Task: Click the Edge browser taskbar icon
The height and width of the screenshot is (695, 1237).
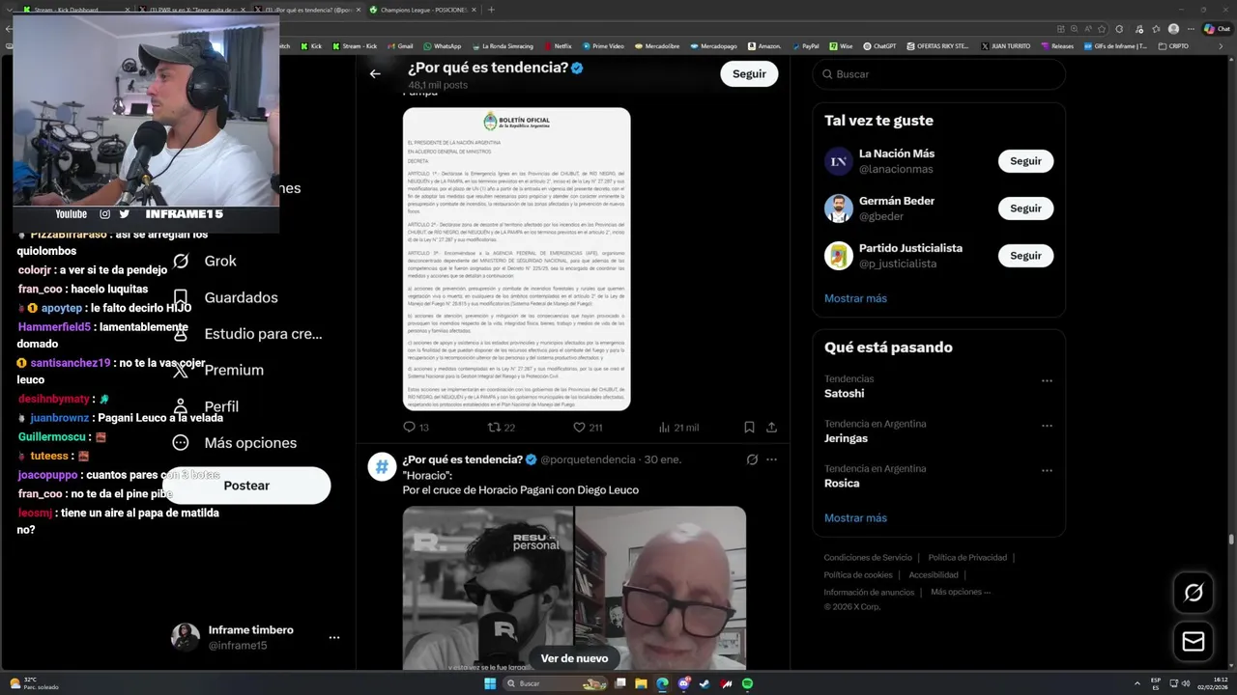Action: 662,683
